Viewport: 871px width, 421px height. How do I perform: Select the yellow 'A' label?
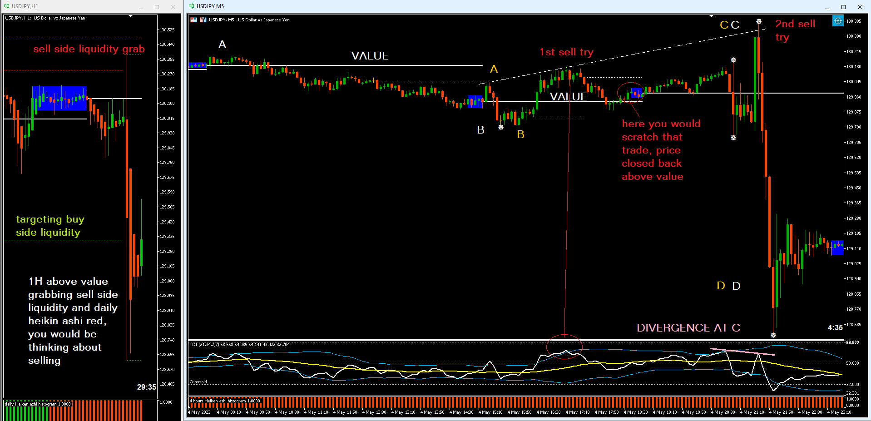click(494, 69)
